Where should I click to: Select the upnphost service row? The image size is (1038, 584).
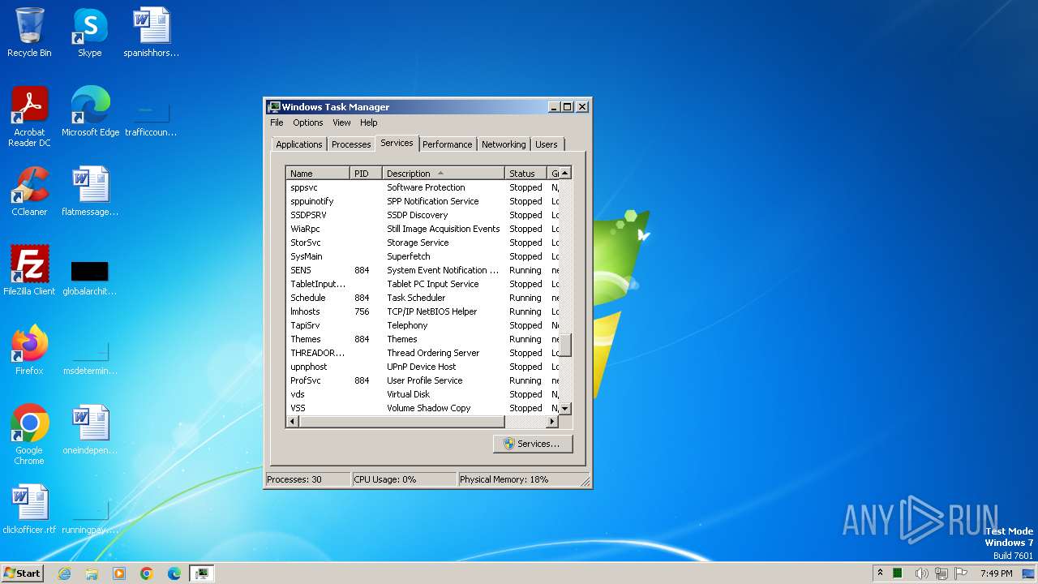[x=422, y=367]
